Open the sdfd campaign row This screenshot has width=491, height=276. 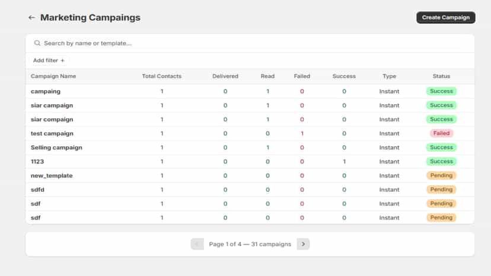[x=250, y=190]
